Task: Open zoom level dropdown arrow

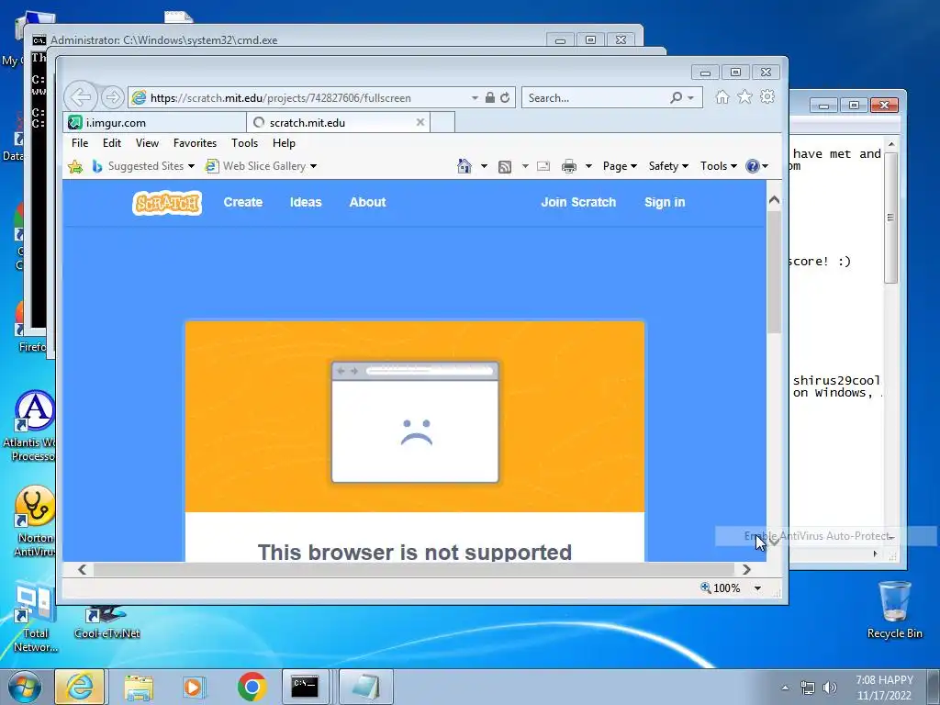Action: (757, 588)
